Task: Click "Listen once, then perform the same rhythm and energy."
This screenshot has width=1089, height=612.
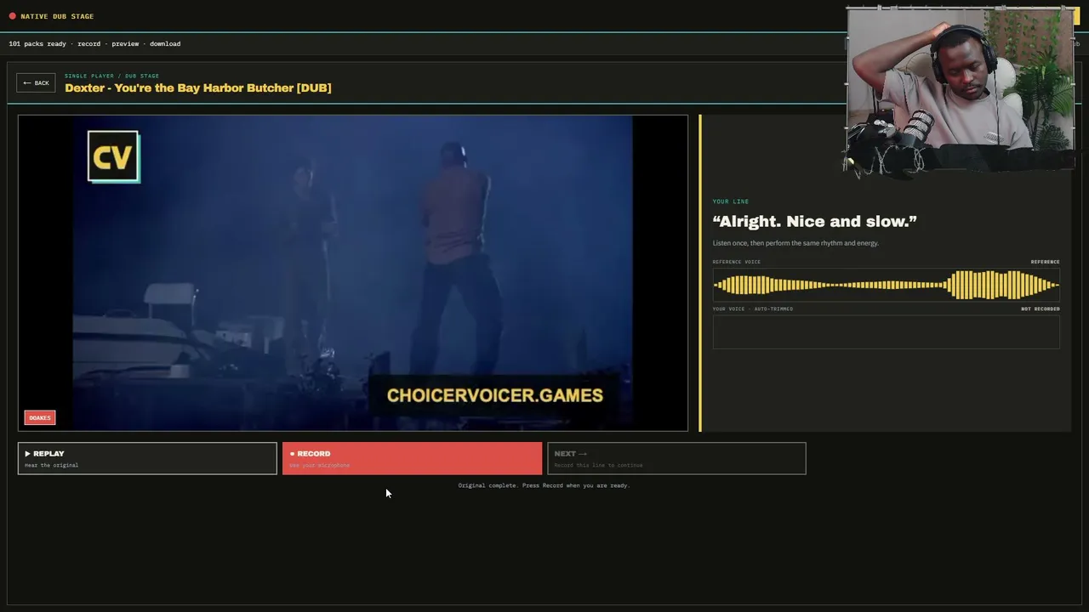Action: pos(795,243)
